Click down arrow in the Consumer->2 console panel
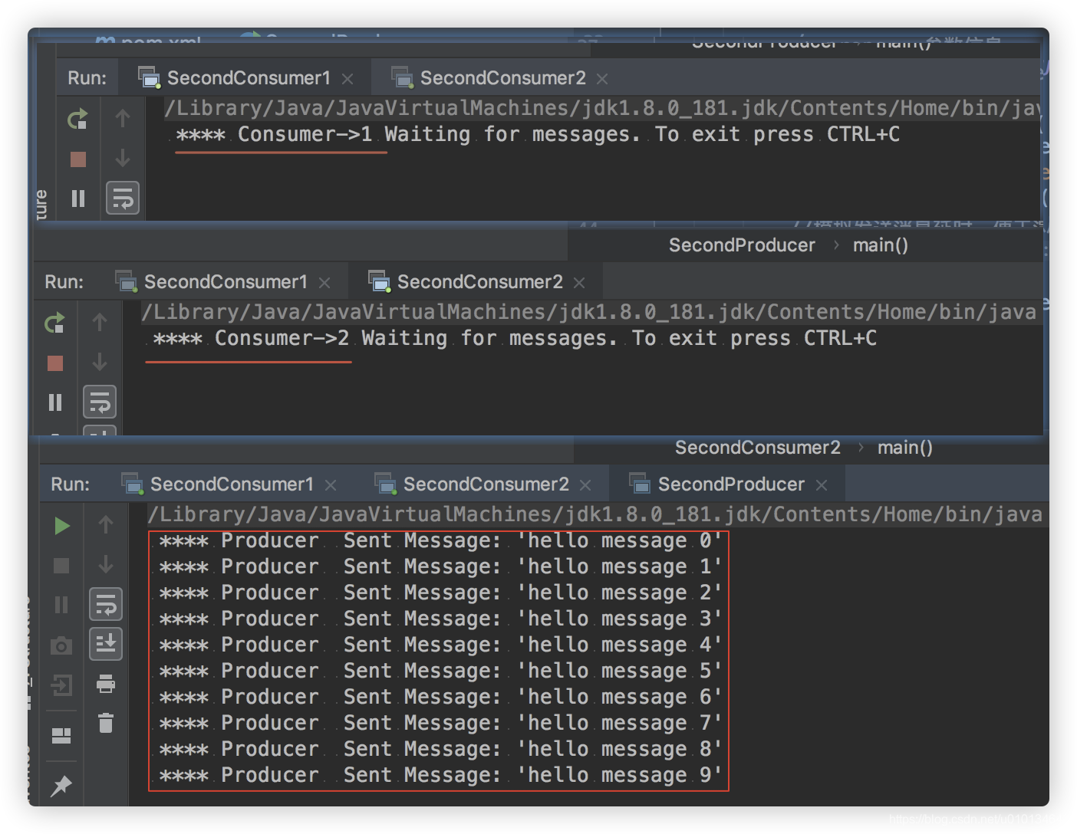This screenshot has width=1077, height=834. click(x=100, y=362)
